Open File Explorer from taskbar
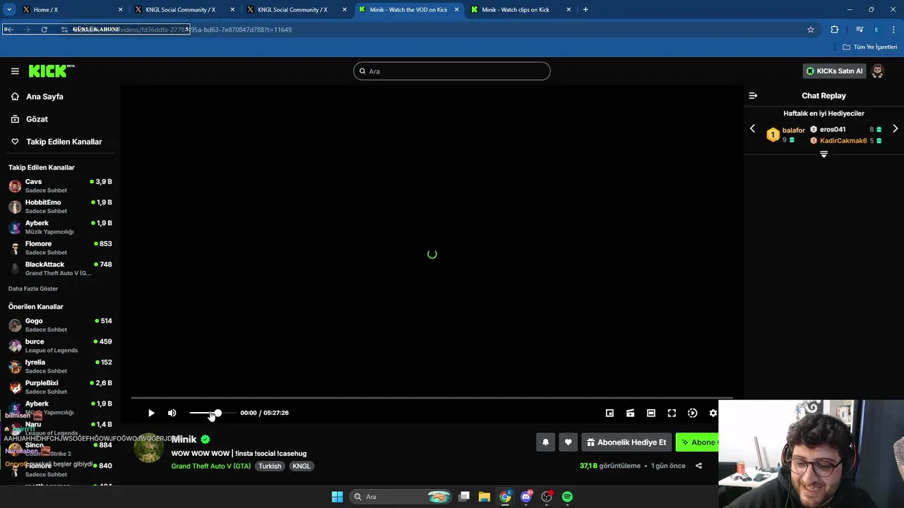Image resolution: width=904 pixels, height=508 pixels. pos(484,497)
